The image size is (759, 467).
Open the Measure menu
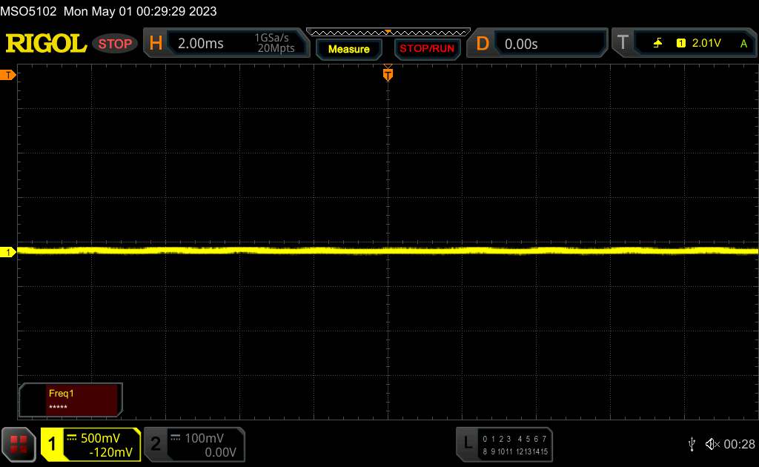348,49
